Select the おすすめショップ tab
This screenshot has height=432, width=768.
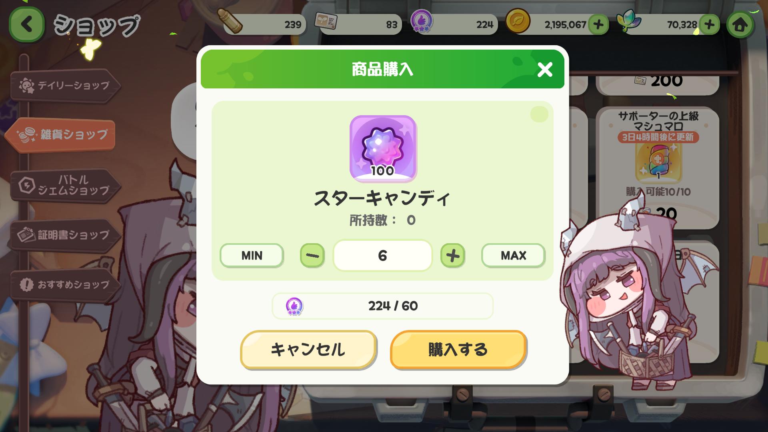click(65, 285)
